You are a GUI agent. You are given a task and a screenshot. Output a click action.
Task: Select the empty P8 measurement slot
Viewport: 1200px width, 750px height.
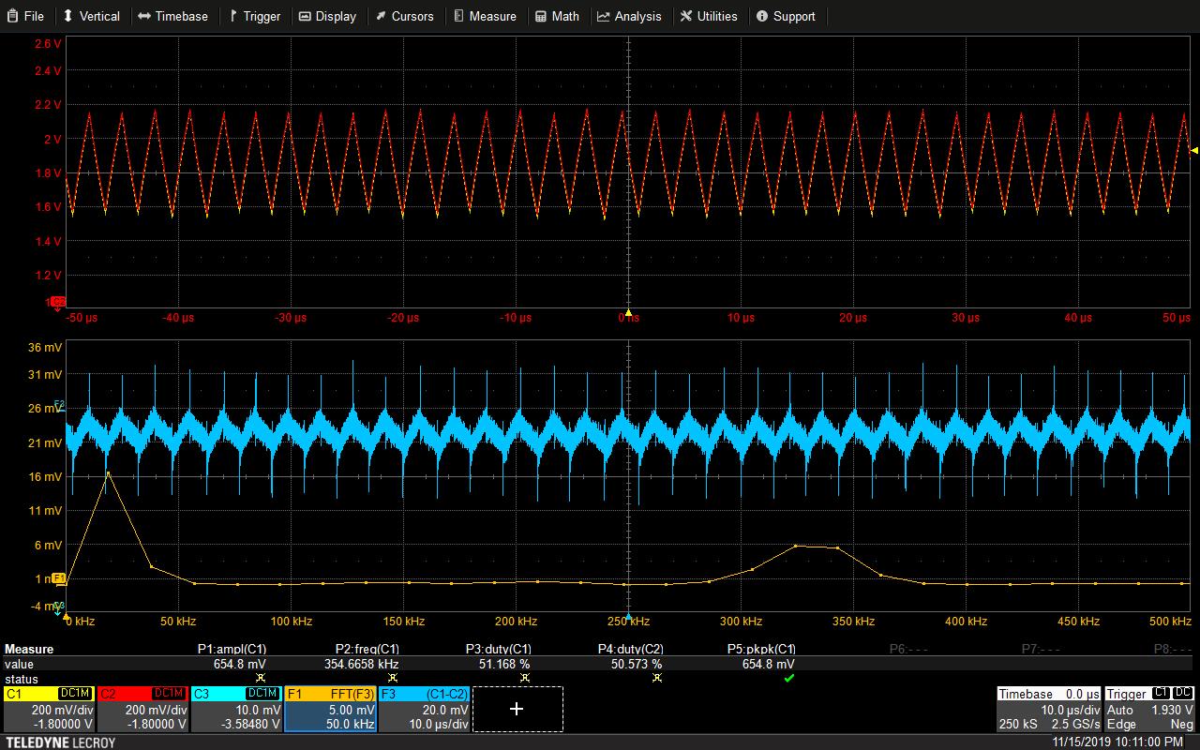pyautogui.click(x=1173, y=649)
